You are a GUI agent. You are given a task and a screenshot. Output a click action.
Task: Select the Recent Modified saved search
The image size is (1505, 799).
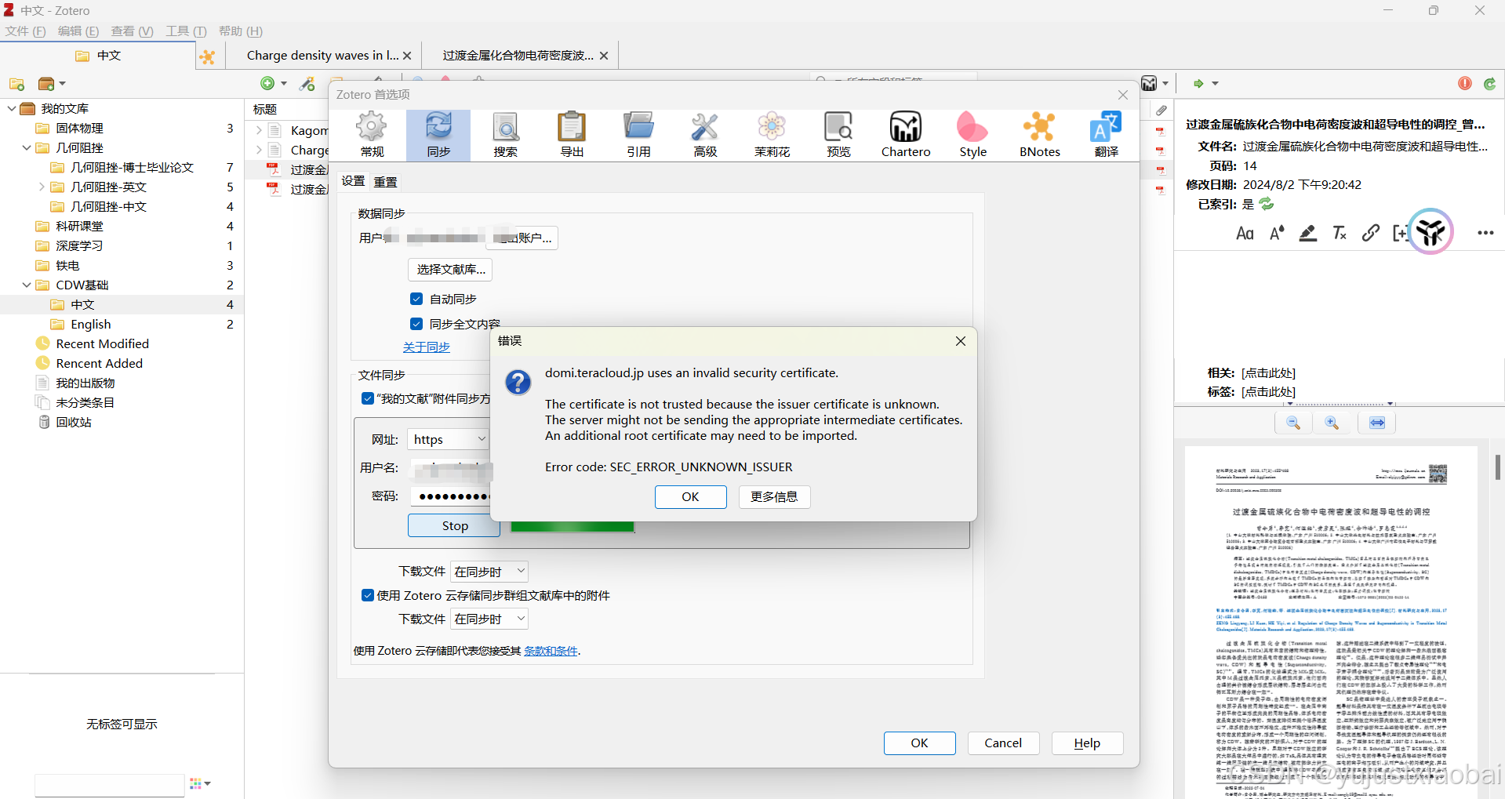click(102, 343)
